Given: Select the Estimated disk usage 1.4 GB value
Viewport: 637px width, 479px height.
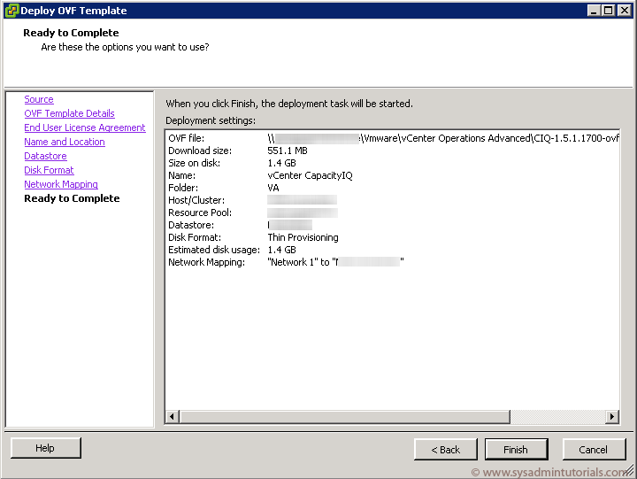Looking at the screenshot, I should [281, 250].
